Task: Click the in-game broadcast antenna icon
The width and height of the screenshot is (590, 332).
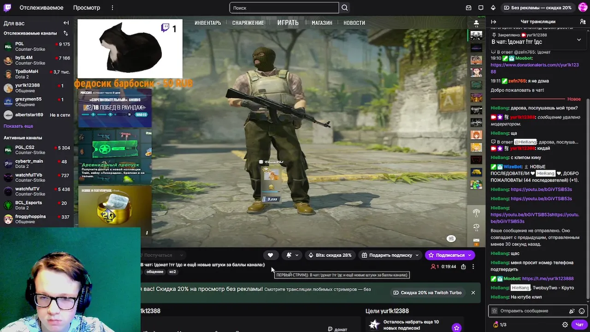Action: [476, 213]
